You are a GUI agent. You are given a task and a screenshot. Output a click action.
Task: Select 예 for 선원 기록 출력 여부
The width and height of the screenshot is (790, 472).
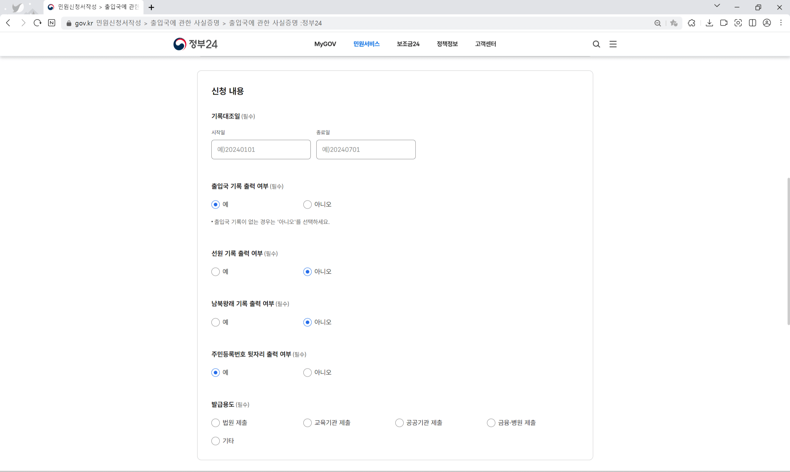(215, 272)
